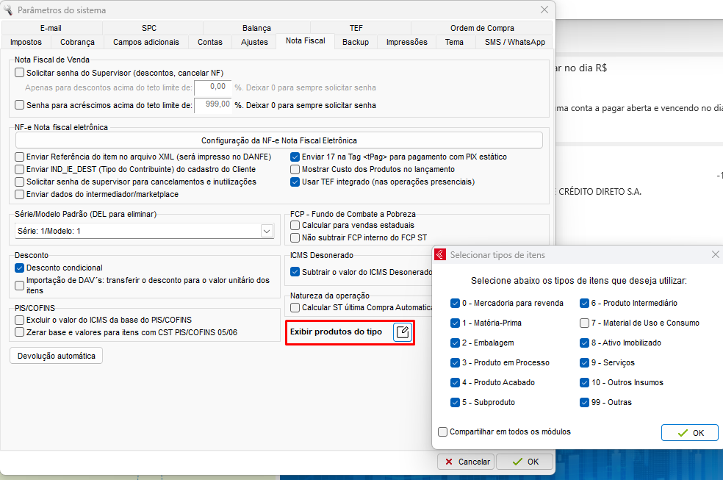Open the SMS / WhatsApp tab
Viewport: 723px width, 480px height.
click(x=514, y=42)
